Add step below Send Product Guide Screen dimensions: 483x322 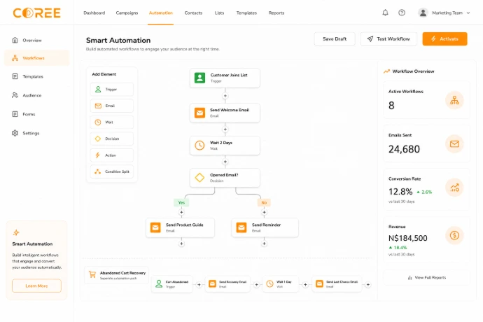click(x=181, y=244)
